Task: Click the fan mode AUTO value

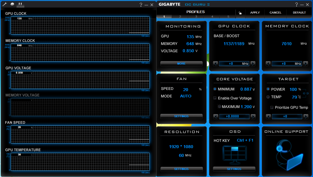Action: [x=186, y=96]
